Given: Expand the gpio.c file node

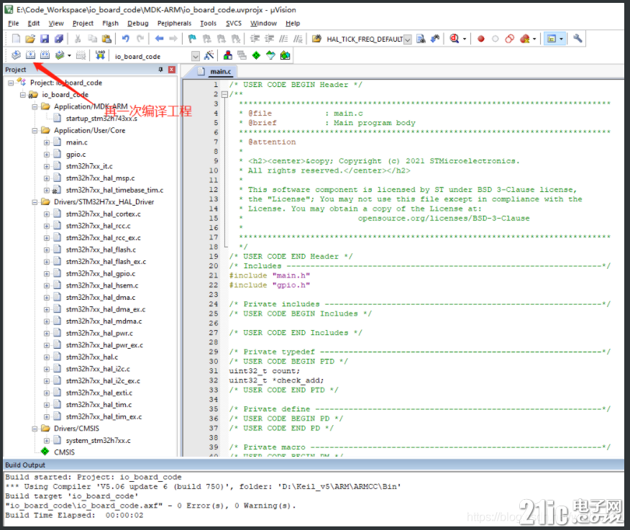Looking at the screenshot, I should click(x=47, y=155).
